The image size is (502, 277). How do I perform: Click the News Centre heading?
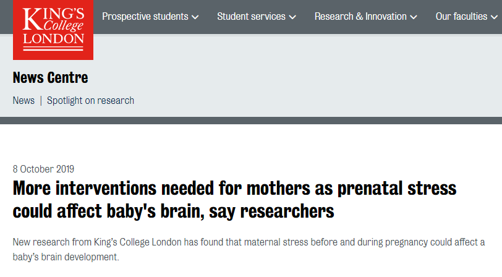coord(50,77)
